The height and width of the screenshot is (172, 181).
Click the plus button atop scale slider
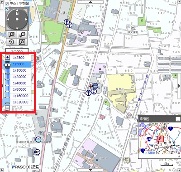7,57
